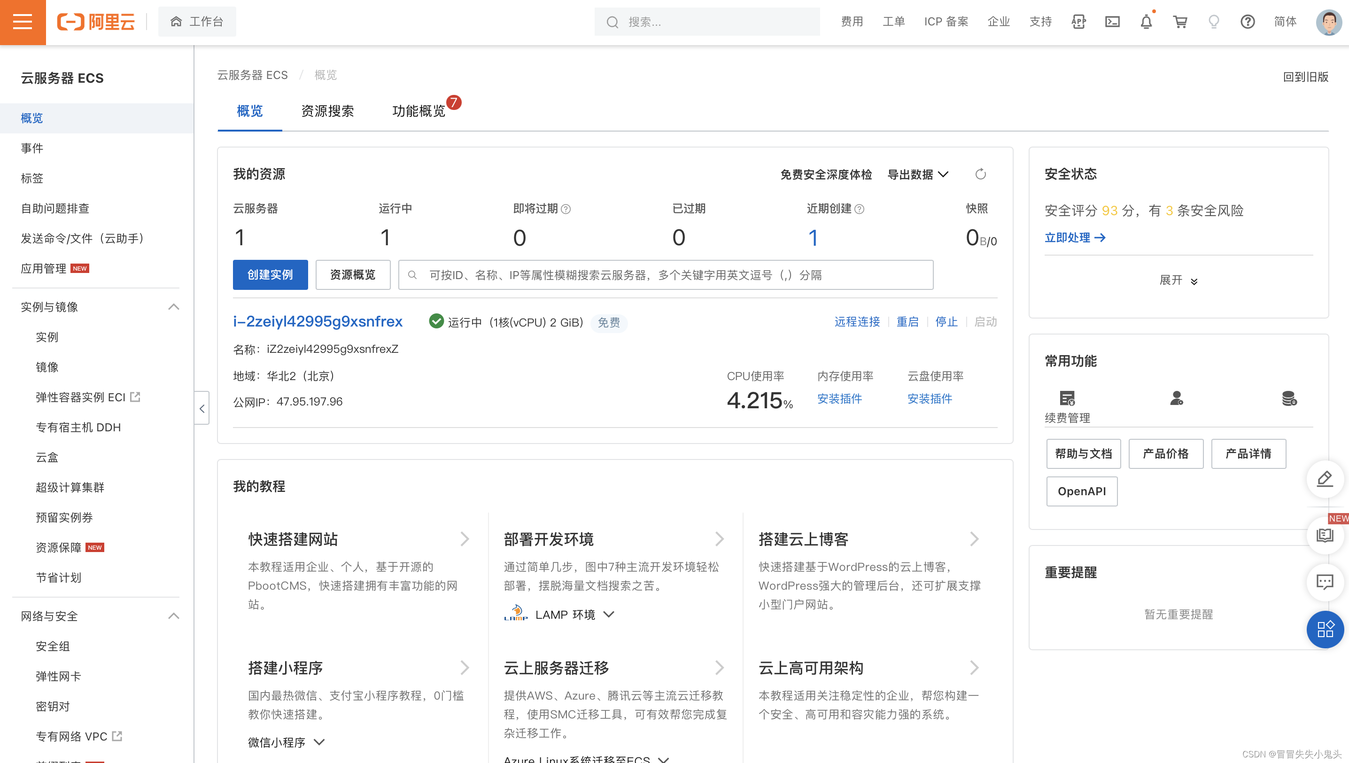The height and width of the screenshot is (763, 1349).
Task: Expand 云上服务器迁移 tutorial arrow
Action: point(720,668)
